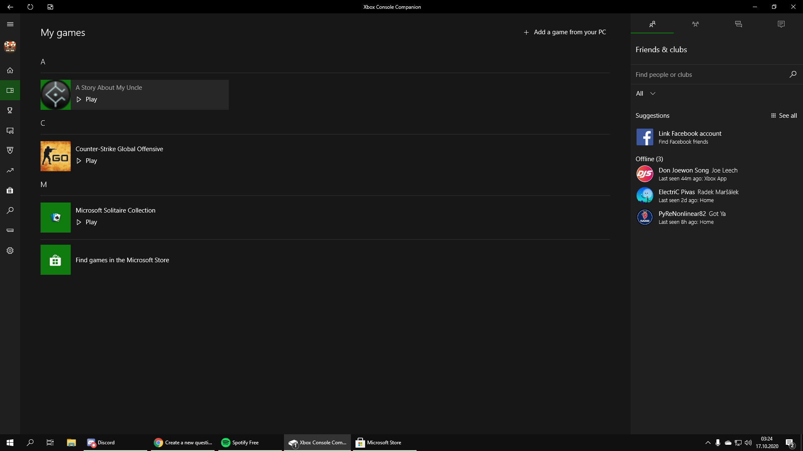Open the Search magnifier in sidebar

point(10,210)
